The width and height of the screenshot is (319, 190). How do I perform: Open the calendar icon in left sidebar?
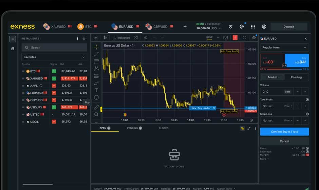click(x=13, y=49)
